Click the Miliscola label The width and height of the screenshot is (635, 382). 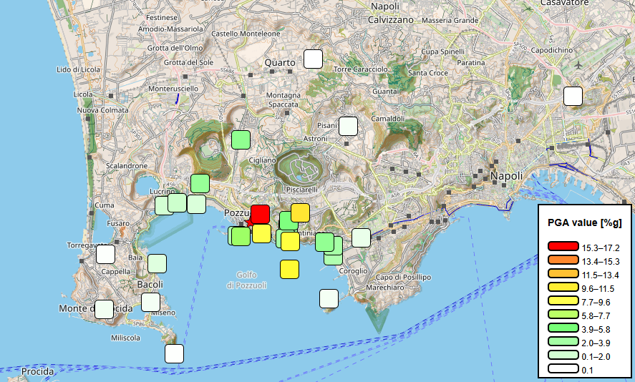click(125, 338)
